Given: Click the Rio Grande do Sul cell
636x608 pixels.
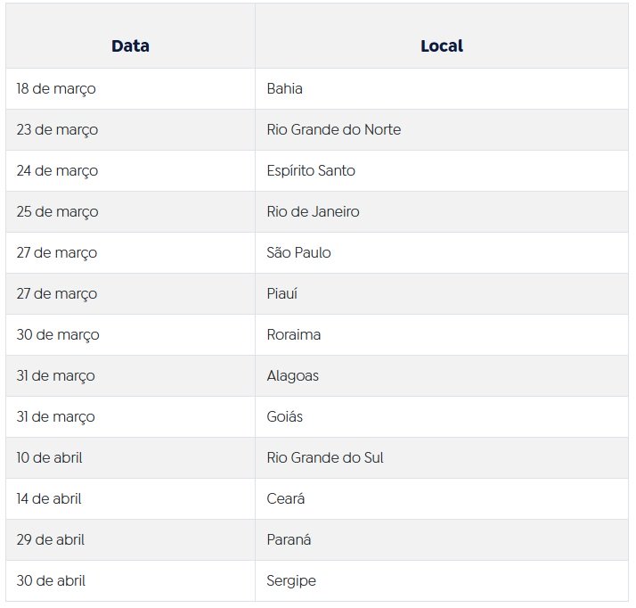Looking at the screenshot, I should 325,458.
